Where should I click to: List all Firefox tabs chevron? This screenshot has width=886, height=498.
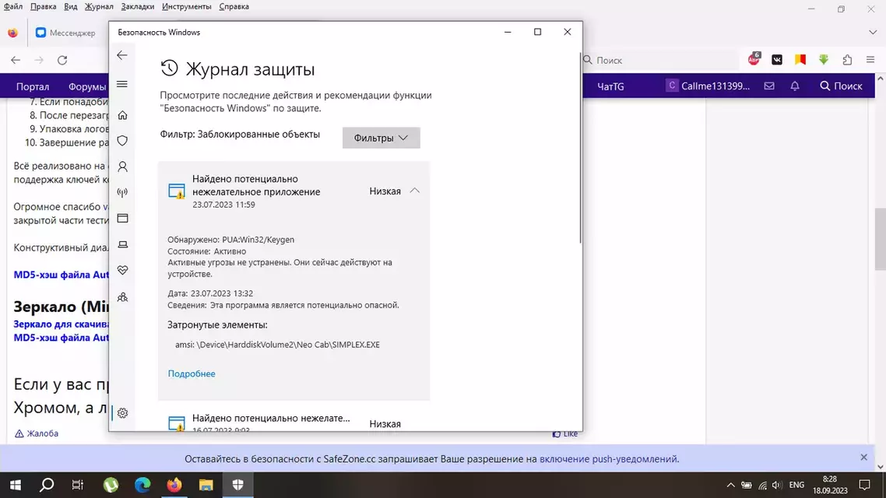coord(873,33)
